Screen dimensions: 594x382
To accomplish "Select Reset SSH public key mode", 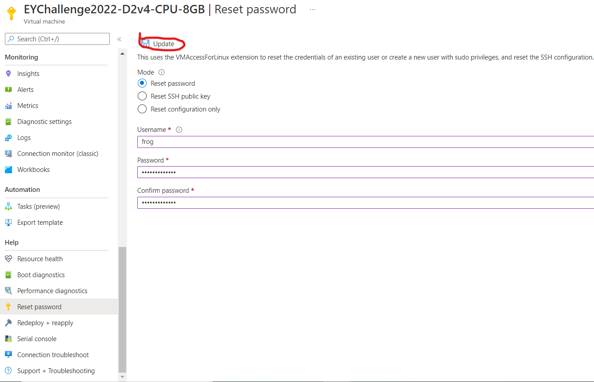I will 142,96.
